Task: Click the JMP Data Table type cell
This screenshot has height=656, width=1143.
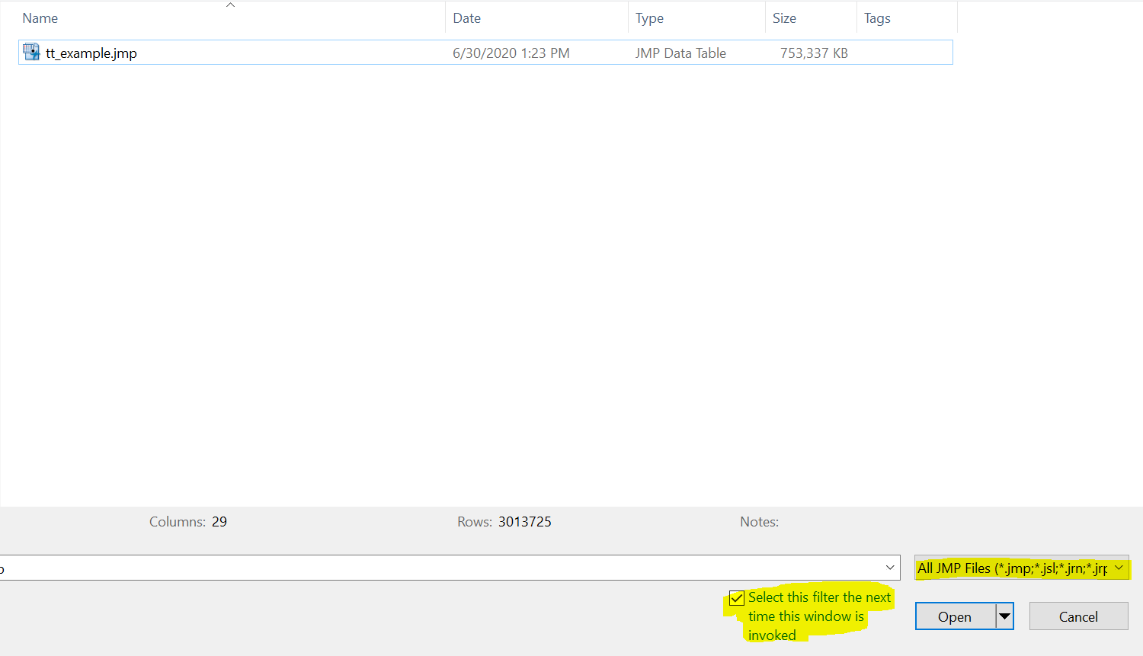Action: pyautogui.click(x=680, y=53)
